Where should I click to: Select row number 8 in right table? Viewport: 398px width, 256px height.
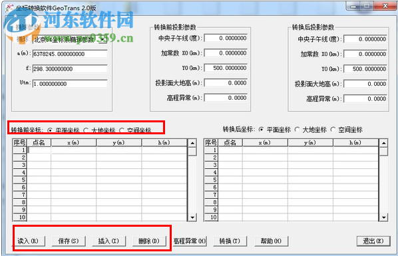click(x=211, y=202)
